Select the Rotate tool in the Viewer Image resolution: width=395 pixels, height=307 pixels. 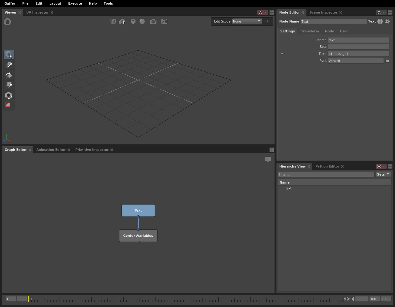[9, 75]
